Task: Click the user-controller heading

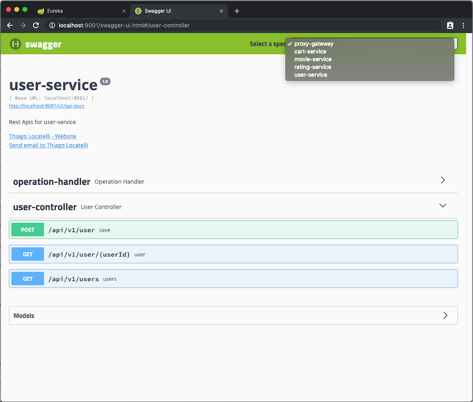Action: 45,207
